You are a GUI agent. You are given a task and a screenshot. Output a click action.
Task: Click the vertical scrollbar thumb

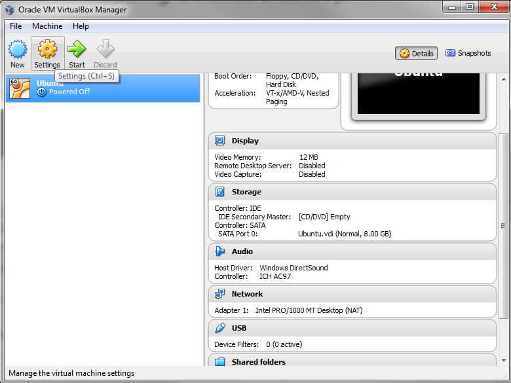pyautogui.click(x=504, y=226)
